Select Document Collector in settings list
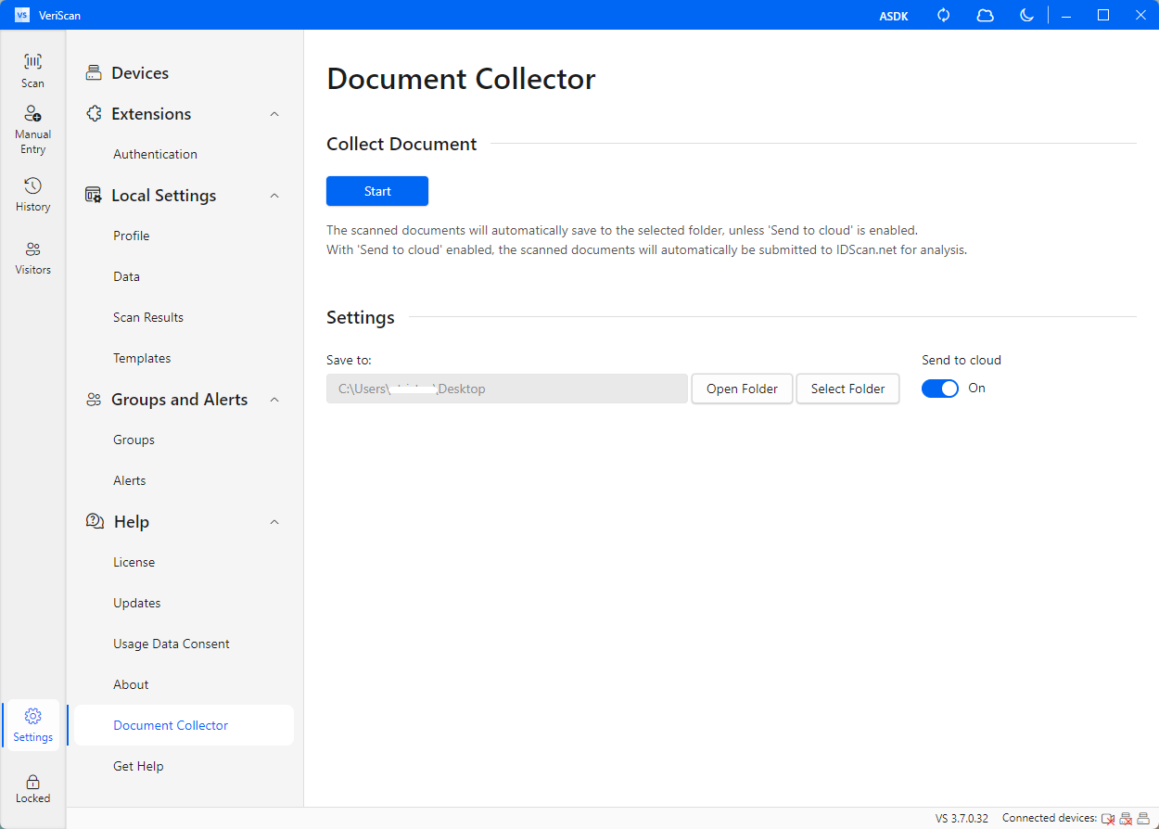The width and height of the screenshot is (1159, 829). (184, 725)
